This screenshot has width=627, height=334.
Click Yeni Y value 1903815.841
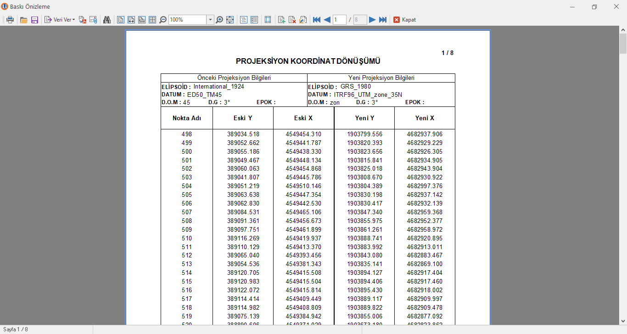[364, 160]
